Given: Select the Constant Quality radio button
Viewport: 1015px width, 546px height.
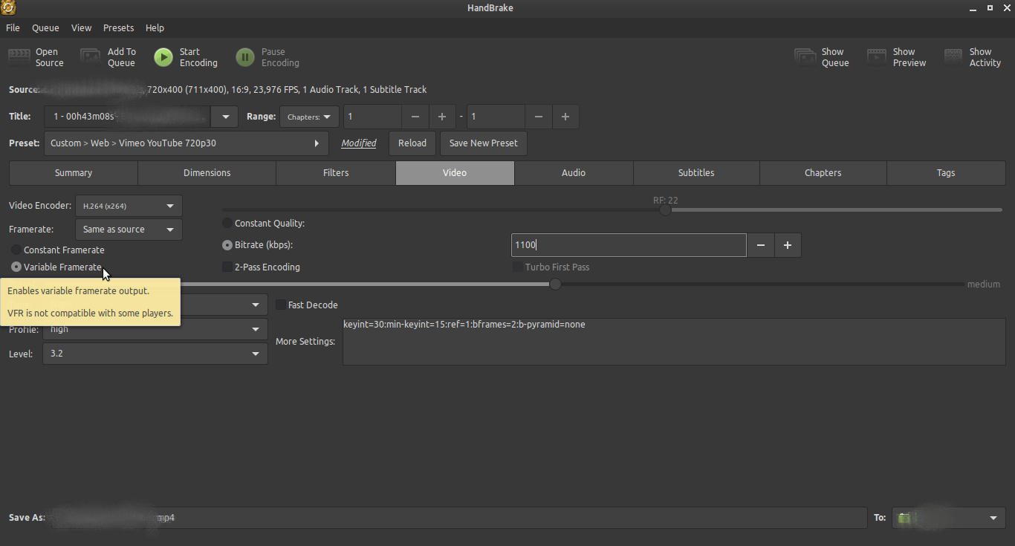Looking at the screenshot, I should pos(227,224).
